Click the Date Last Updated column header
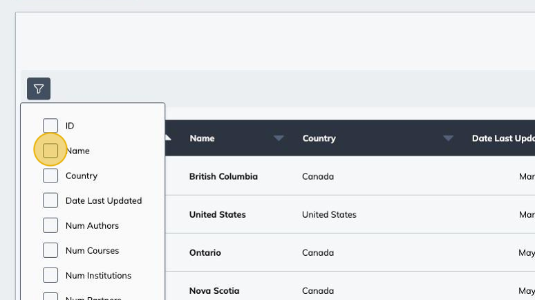This screenshot has height=300, width=535. coord(502,138)
